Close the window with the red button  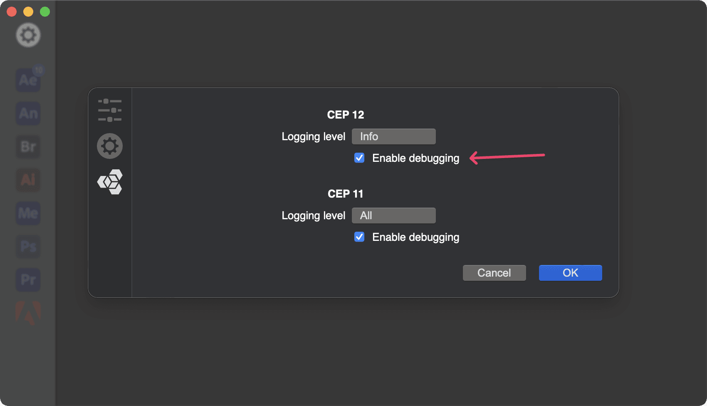click(12, 12)
